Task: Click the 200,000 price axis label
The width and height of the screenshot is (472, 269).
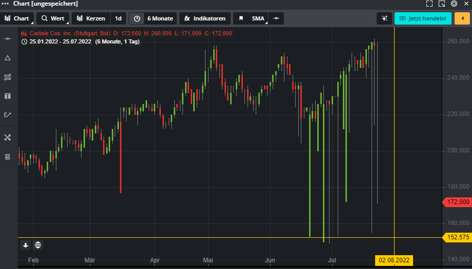Action: [x=458, y=150]
